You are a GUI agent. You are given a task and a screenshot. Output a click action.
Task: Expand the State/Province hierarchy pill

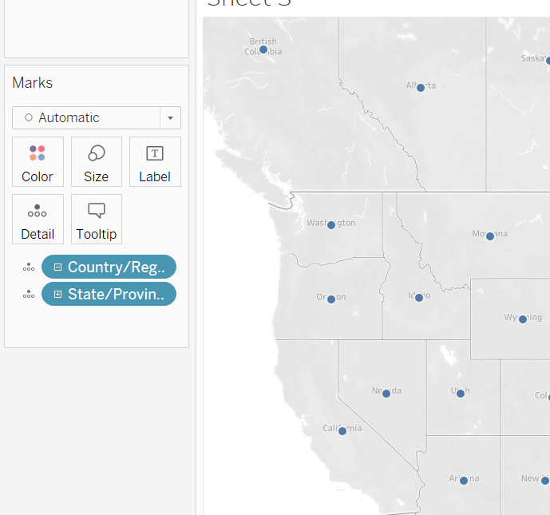pyautogui.click(x=57, y=295)
